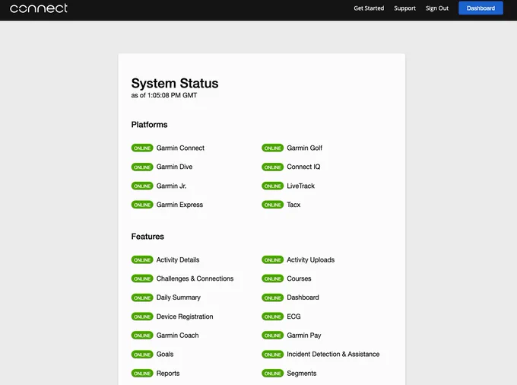
Task: Select the Activity Details feature name
Action: click(178, 260)
